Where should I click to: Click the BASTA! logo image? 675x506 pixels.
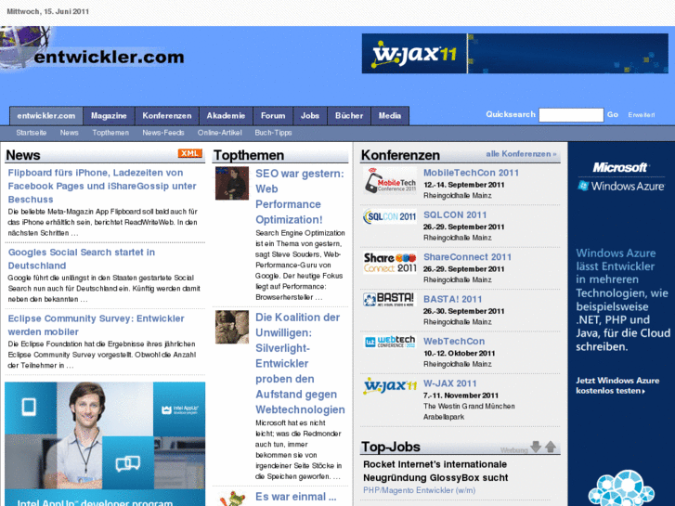pyautogui.click(x=390, y=299)
